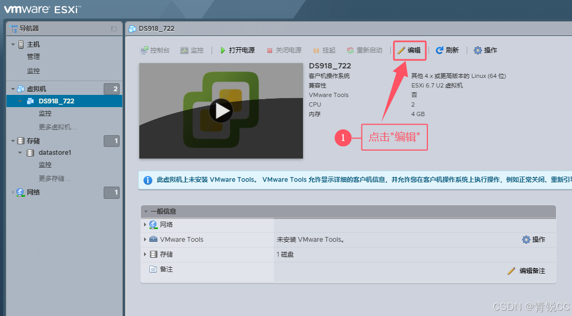Image resolution: width=572 pixels, height=316 pixels.
Task: Open Monitor (监控) under datastore1
Action: coord(45,165)
